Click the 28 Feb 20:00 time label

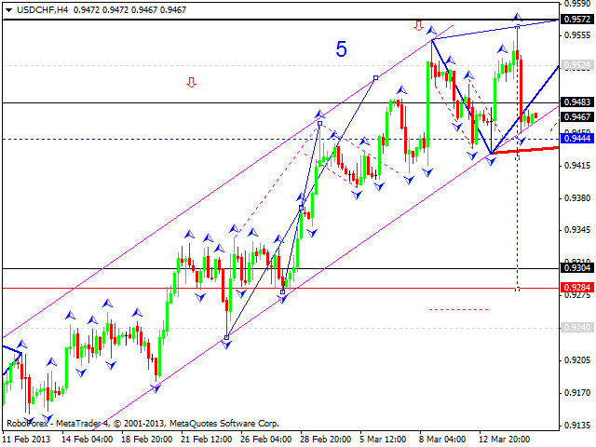[x=327, y=438]
